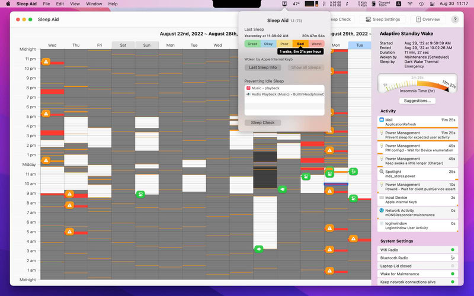The image size is (474, 296).
Task: Click the Network Activity globe icon
Action: click(382, 210)
